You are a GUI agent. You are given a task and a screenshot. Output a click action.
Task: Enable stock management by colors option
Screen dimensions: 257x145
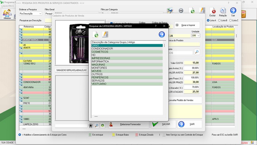pyautogui.click(x=20, y=134)
